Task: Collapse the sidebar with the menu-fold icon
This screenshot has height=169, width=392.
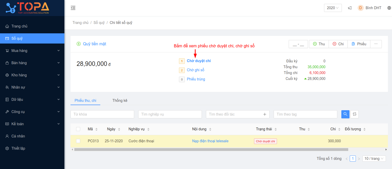Action: tap(73, 8)
